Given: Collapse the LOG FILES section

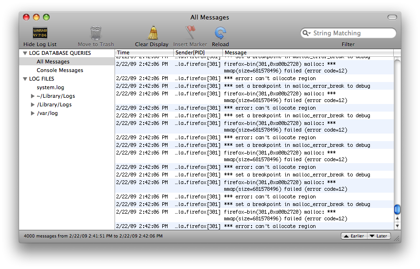Looking at the screenshot, I should click(x=25, y=79).
